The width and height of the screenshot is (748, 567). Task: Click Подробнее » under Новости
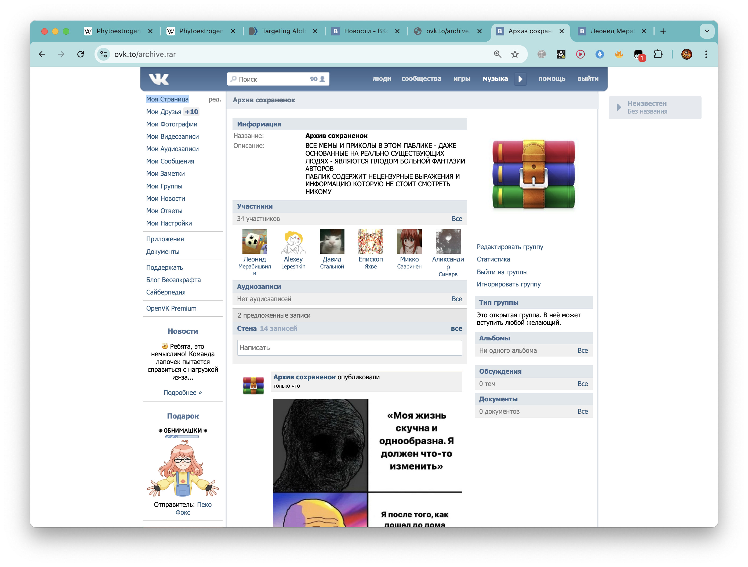tap(183, 392)
